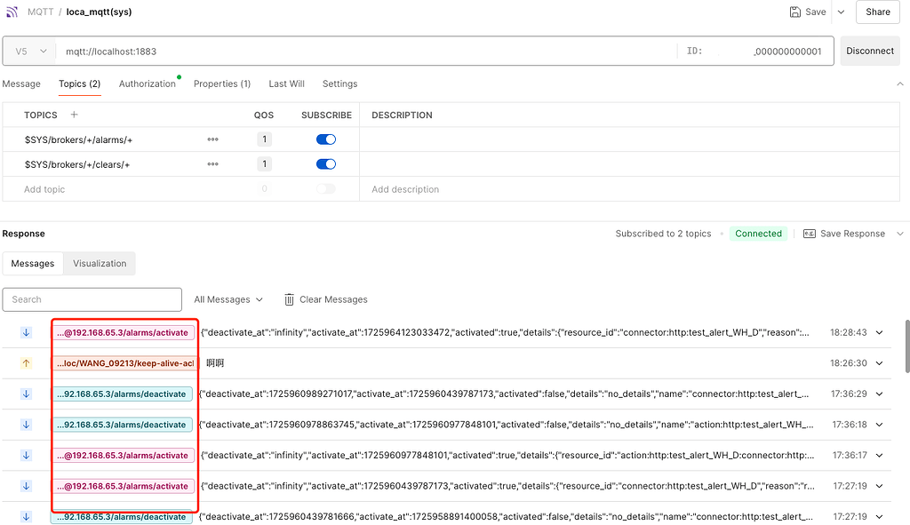Click the orange outgoing message arrow icon
Screen dimensions: 910x525
tap(25, 362)
